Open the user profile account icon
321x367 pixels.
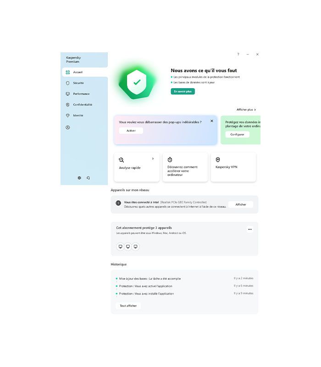click(67, 128)
